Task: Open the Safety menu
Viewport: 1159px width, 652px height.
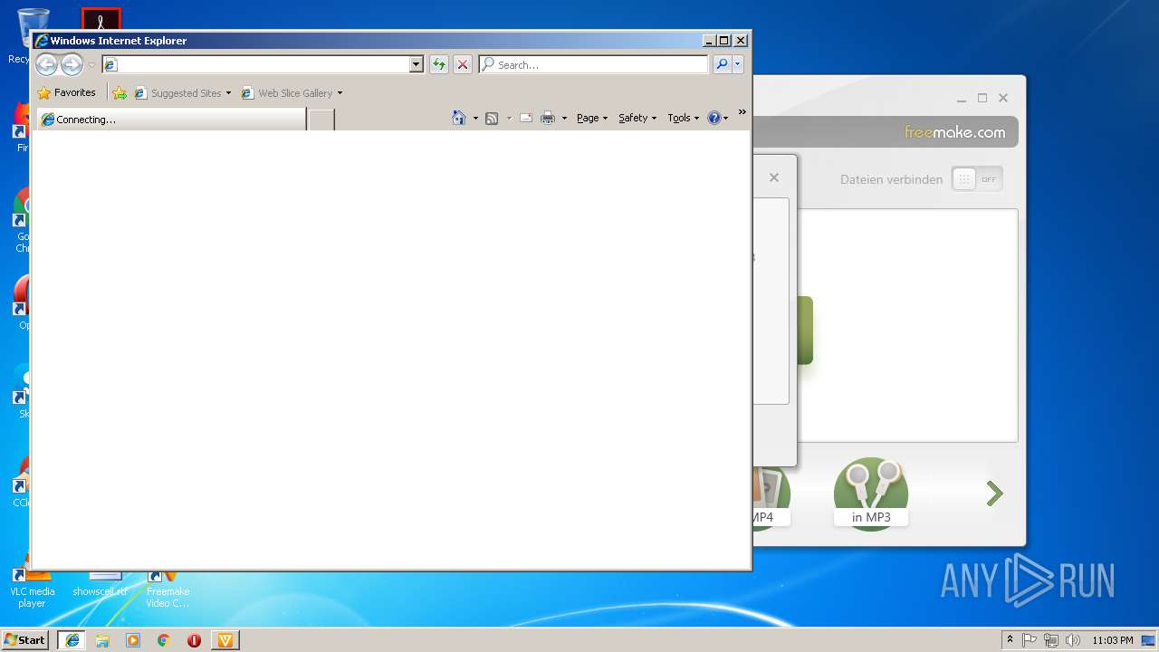Action: click(637, 118)
